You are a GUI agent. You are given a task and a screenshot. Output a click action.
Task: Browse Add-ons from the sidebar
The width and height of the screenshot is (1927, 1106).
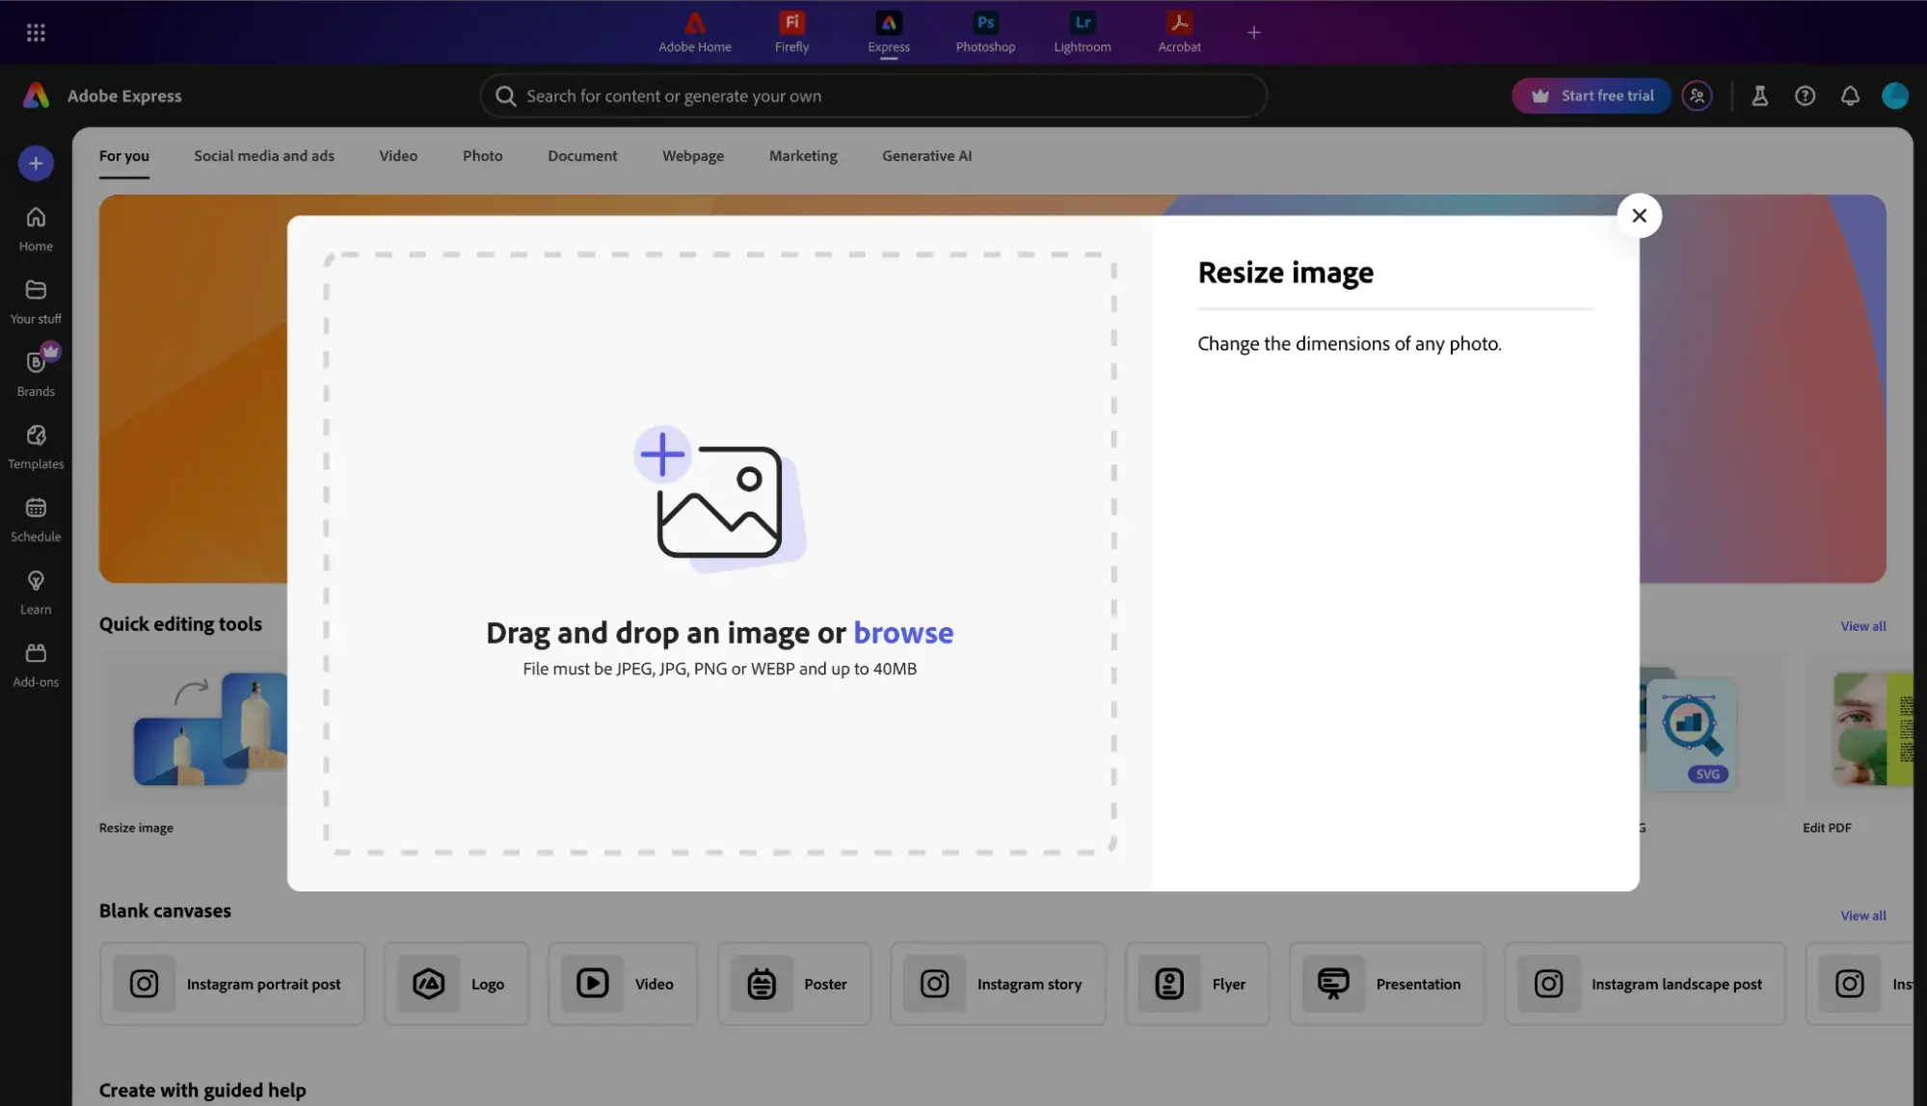36,662
